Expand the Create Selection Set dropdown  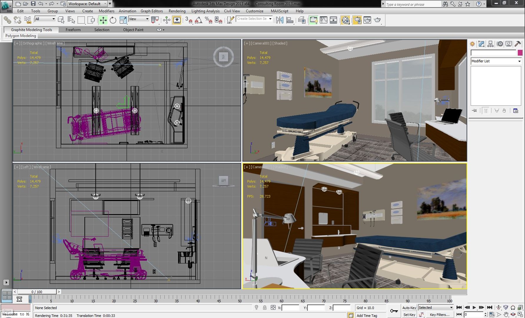coord(270,19)
